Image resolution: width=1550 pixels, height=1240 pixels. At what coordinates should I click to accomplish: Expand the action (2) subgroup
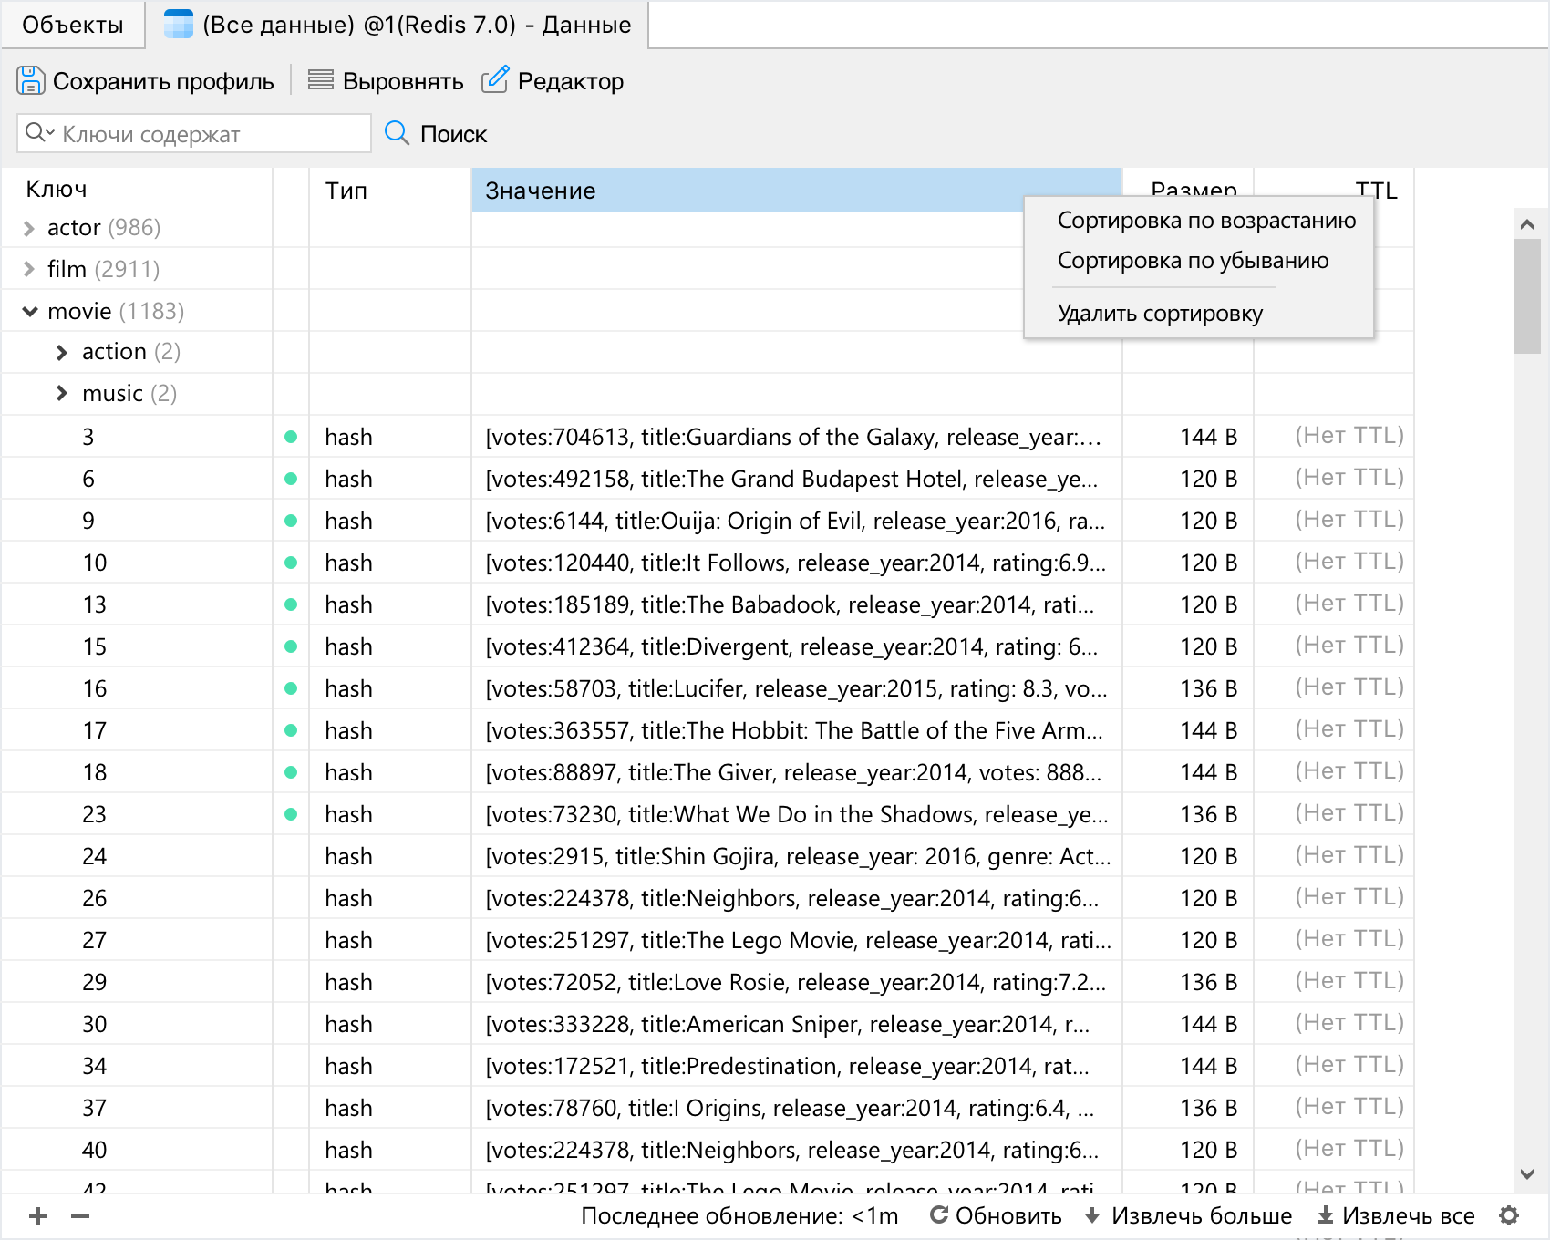(62, 352)
